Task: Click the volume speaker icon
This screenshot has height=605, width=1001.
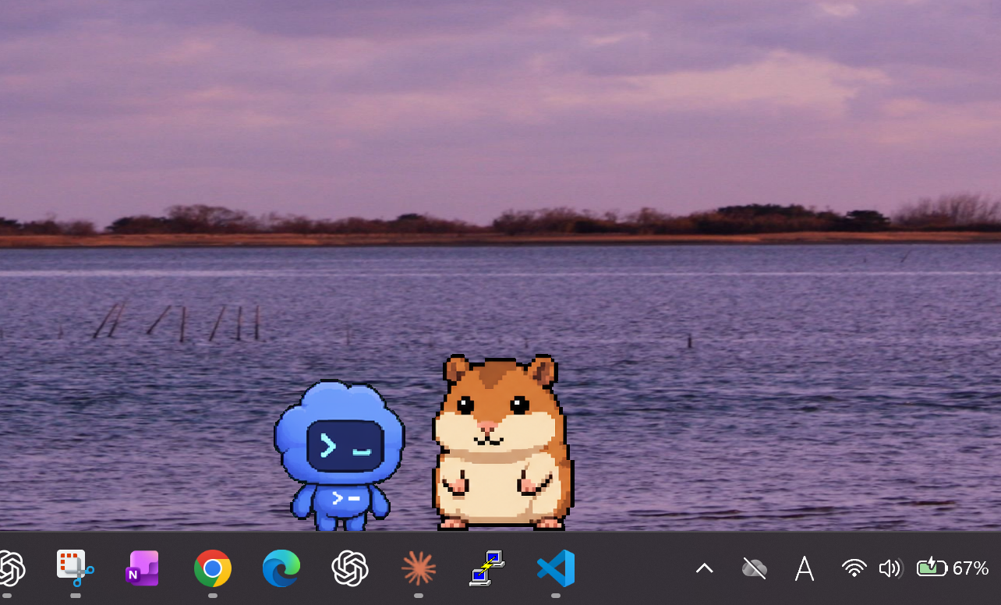Action: 890,569
